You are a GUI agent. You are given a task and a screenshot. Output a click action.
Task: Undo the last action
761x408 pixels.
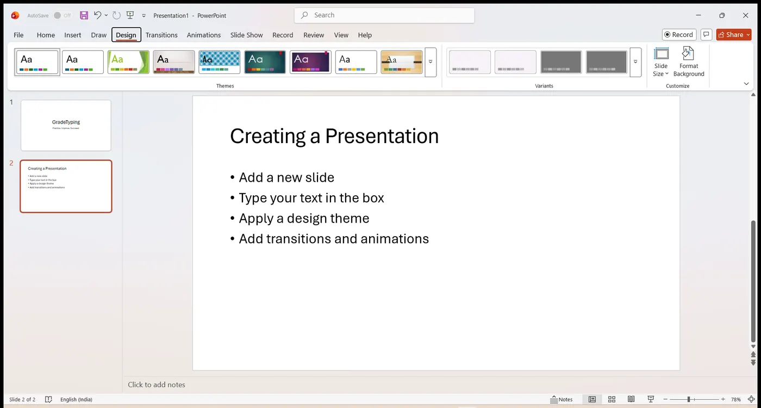tap(97, 15)
